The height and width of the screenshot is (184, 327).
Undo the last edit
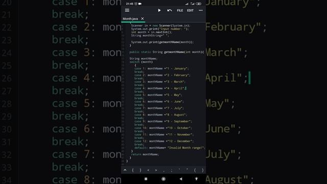(169, 10)
